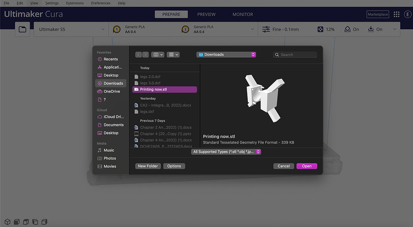Open the Ultimaker apps grid icon

tap(397, 14)
